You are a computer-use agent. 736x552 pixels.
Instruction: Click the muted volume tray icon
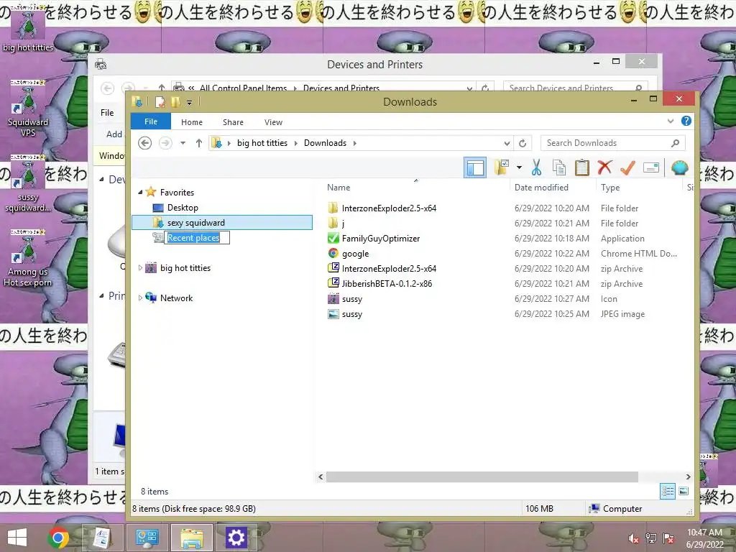(634, 538)
